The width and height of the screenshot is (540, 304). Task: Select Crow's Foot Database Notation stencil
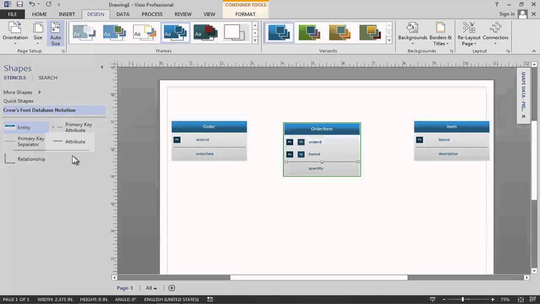[x=54, y=110]
